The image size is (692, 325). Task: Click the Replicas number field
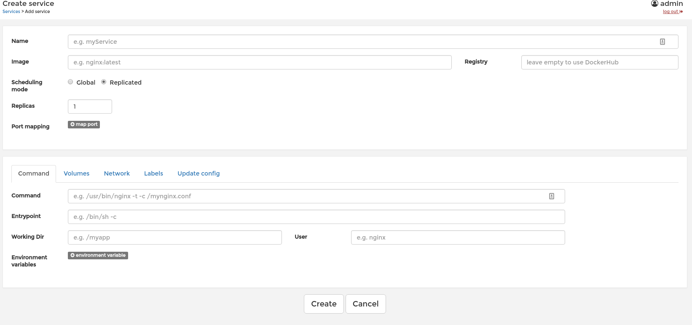(90, 107)
